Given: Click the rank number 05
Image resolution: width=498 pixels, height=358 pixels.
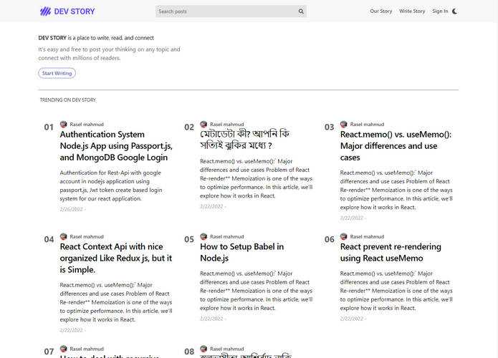Looking at the screenshot, I should (x=189, y=239).
